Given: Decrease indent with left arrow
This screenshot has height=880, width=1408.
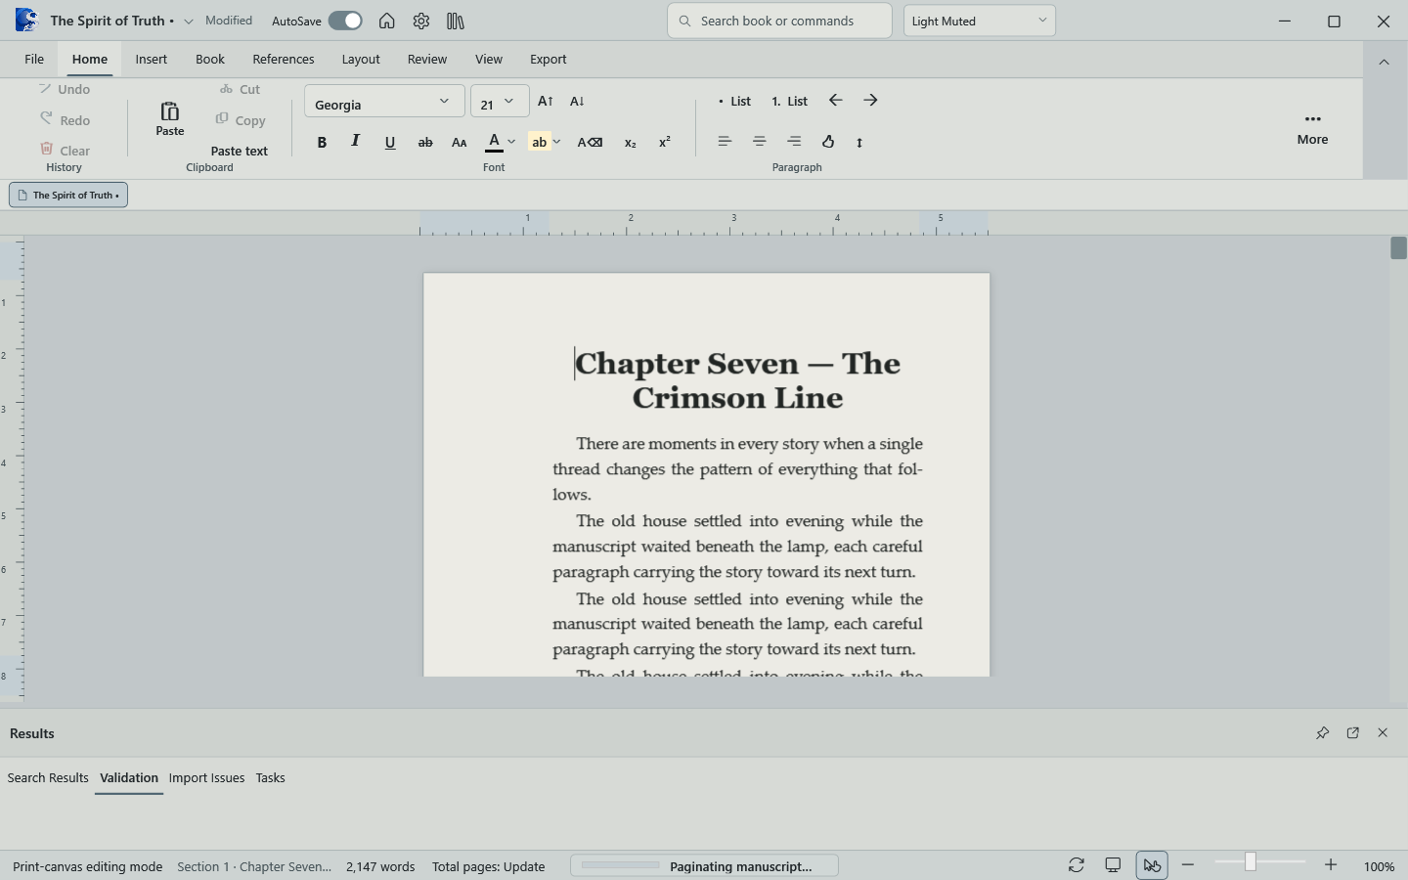Looking at the screenshot, I should pos(836,100).
